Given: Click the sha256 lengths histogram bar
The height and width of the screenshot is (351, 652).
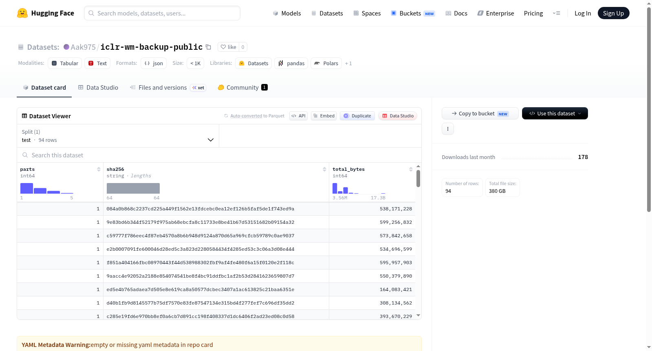Looking at the screenshot, I should pos(133,188).
